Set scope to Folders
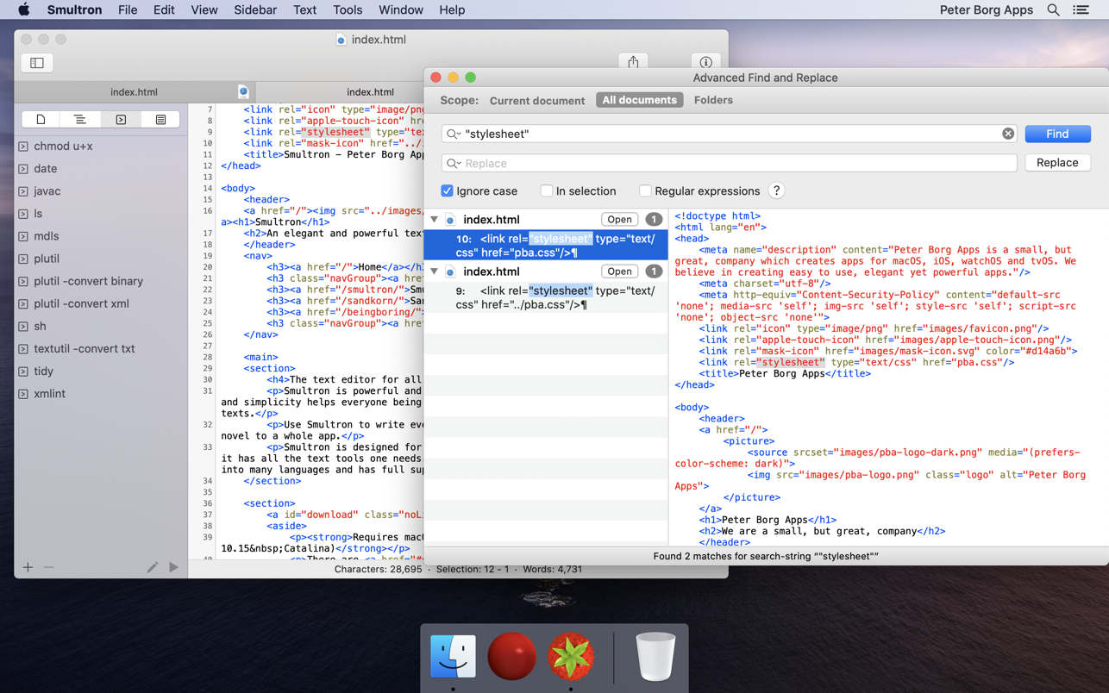This screenshot has height=693, width=1109. click(x=713, y=100)
